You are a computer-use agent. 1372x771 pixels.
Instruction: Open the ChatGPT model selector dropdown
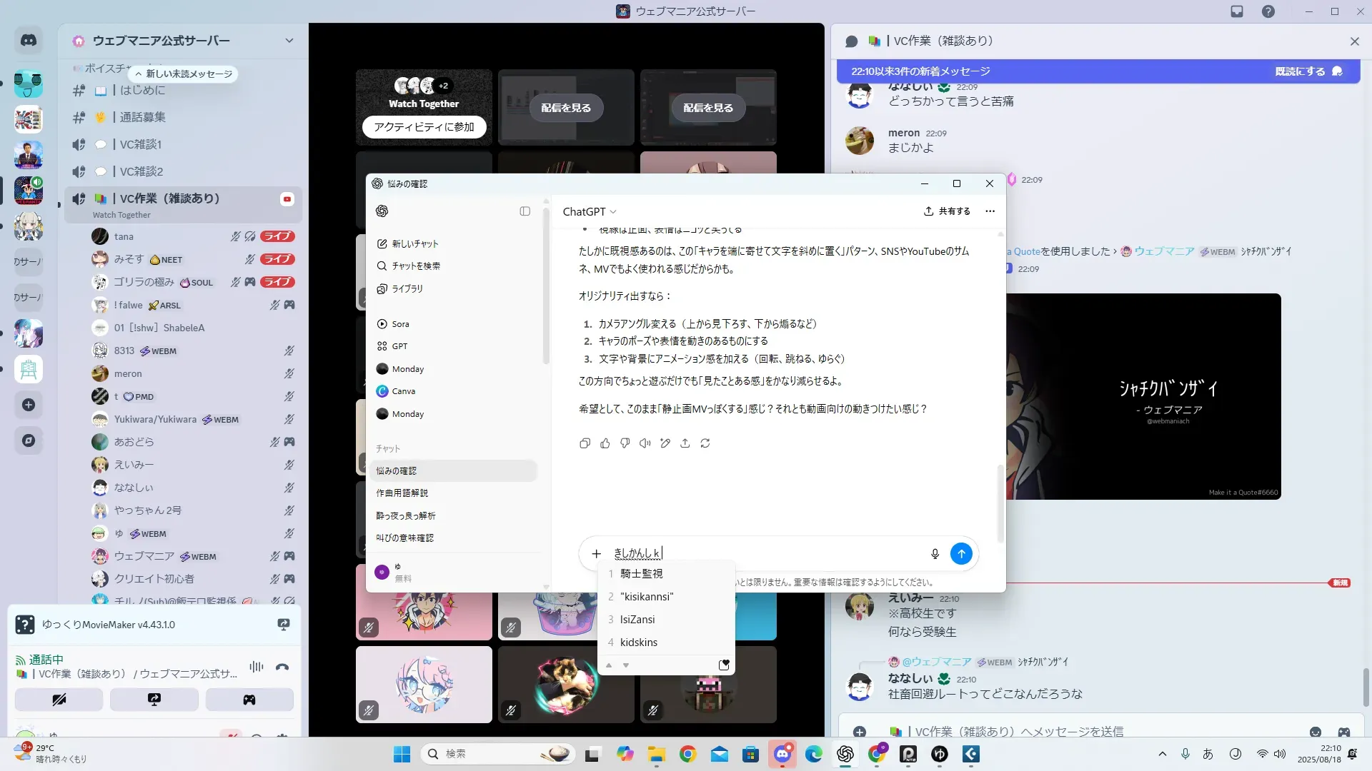coord(590,212)
